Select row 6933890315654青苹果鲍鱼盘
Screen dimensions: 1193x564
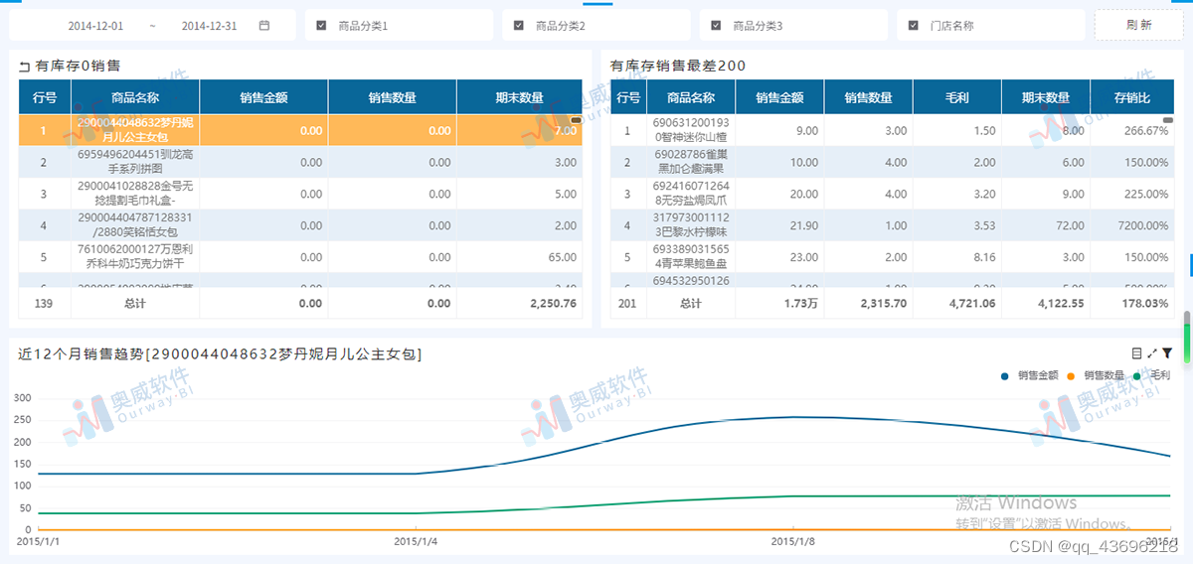[x=892, y=257]
